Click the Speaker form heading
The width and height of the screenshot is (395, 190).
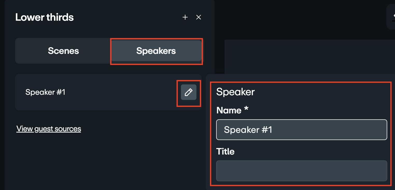pyautogui.click(x=235, y=92)
